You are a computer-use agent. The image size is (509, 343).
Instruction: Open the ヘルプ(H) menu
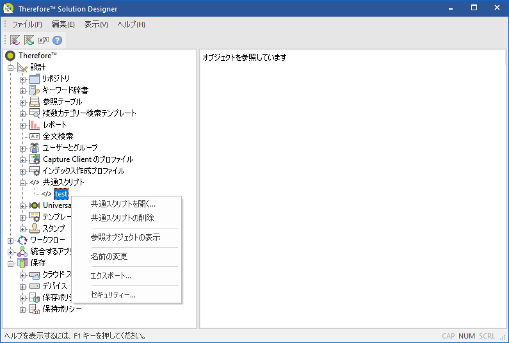click(x=131, y=25)
